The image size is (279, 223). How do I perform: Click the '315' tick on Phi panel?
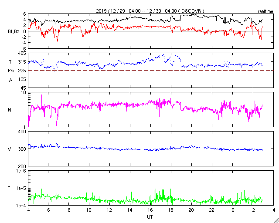coord(23,62)
